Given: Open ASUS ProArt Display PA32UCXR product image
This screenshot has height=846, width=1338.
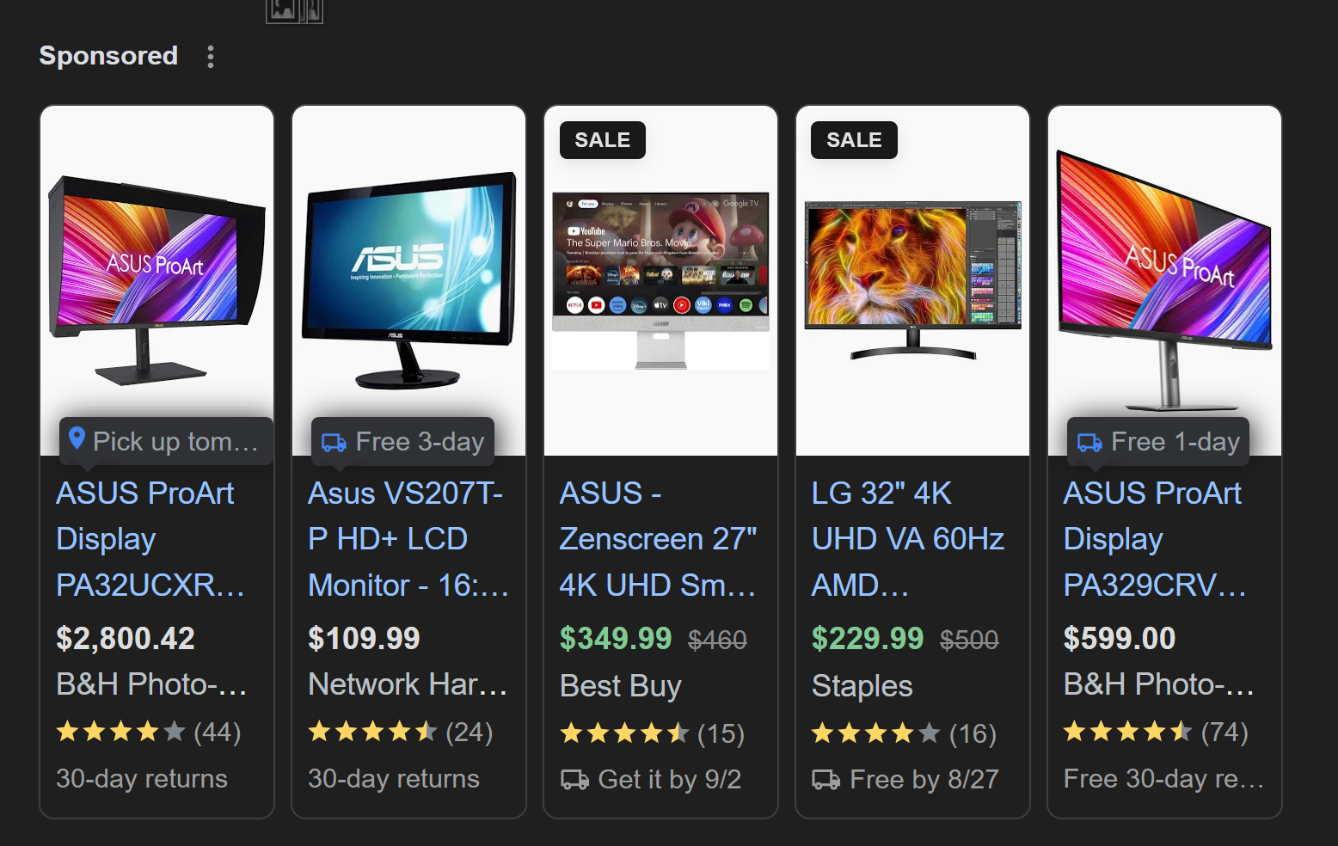Looking at the screenshot, I should 157,279.
